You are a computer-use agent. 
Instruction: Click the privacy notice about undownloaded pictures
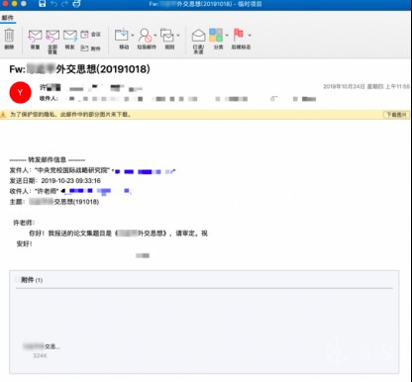pyautogui.click(x=70, y=115)
